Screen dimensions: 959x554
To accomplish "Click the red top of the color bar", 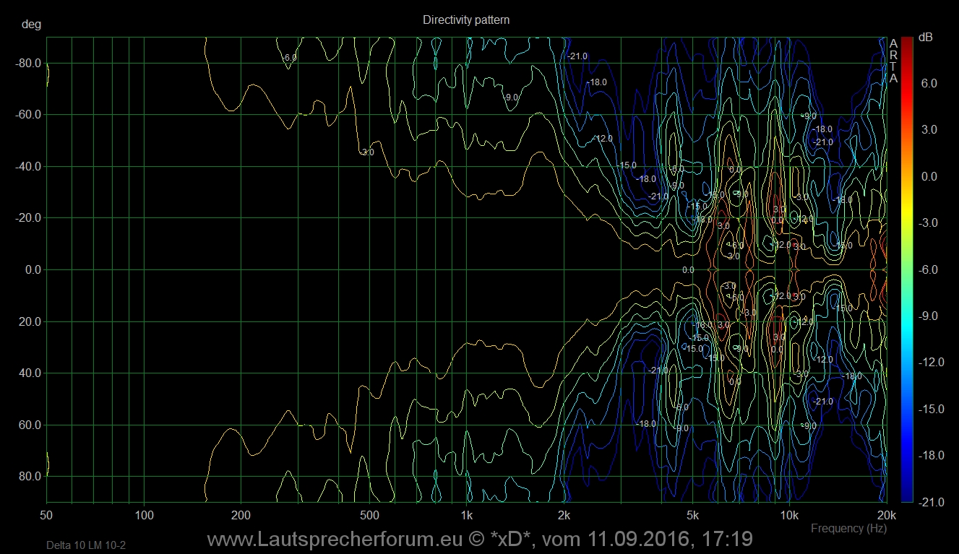I will tap(906, 43).
